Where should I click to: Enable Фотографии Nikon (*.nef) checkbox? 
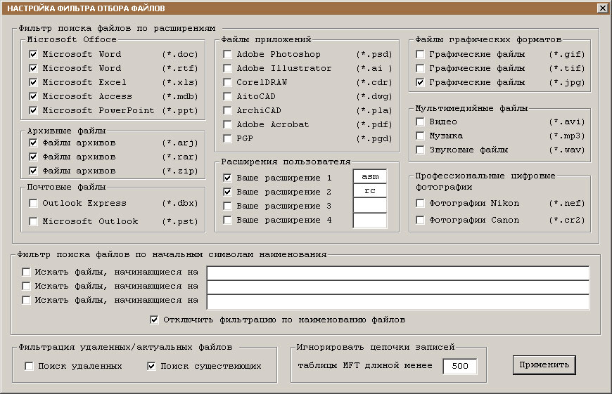420,203
